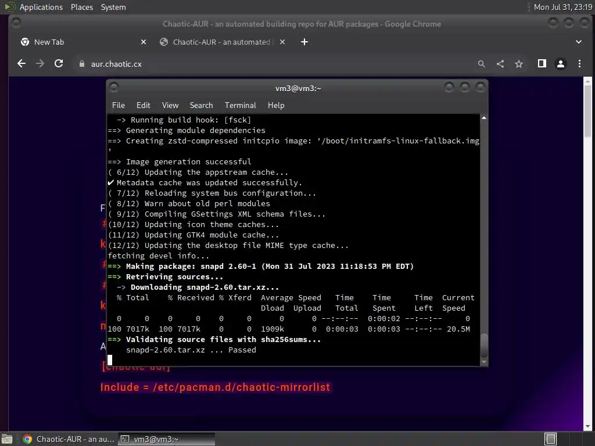Click 'Validating source files with sha256sums' line

(214, 339)
